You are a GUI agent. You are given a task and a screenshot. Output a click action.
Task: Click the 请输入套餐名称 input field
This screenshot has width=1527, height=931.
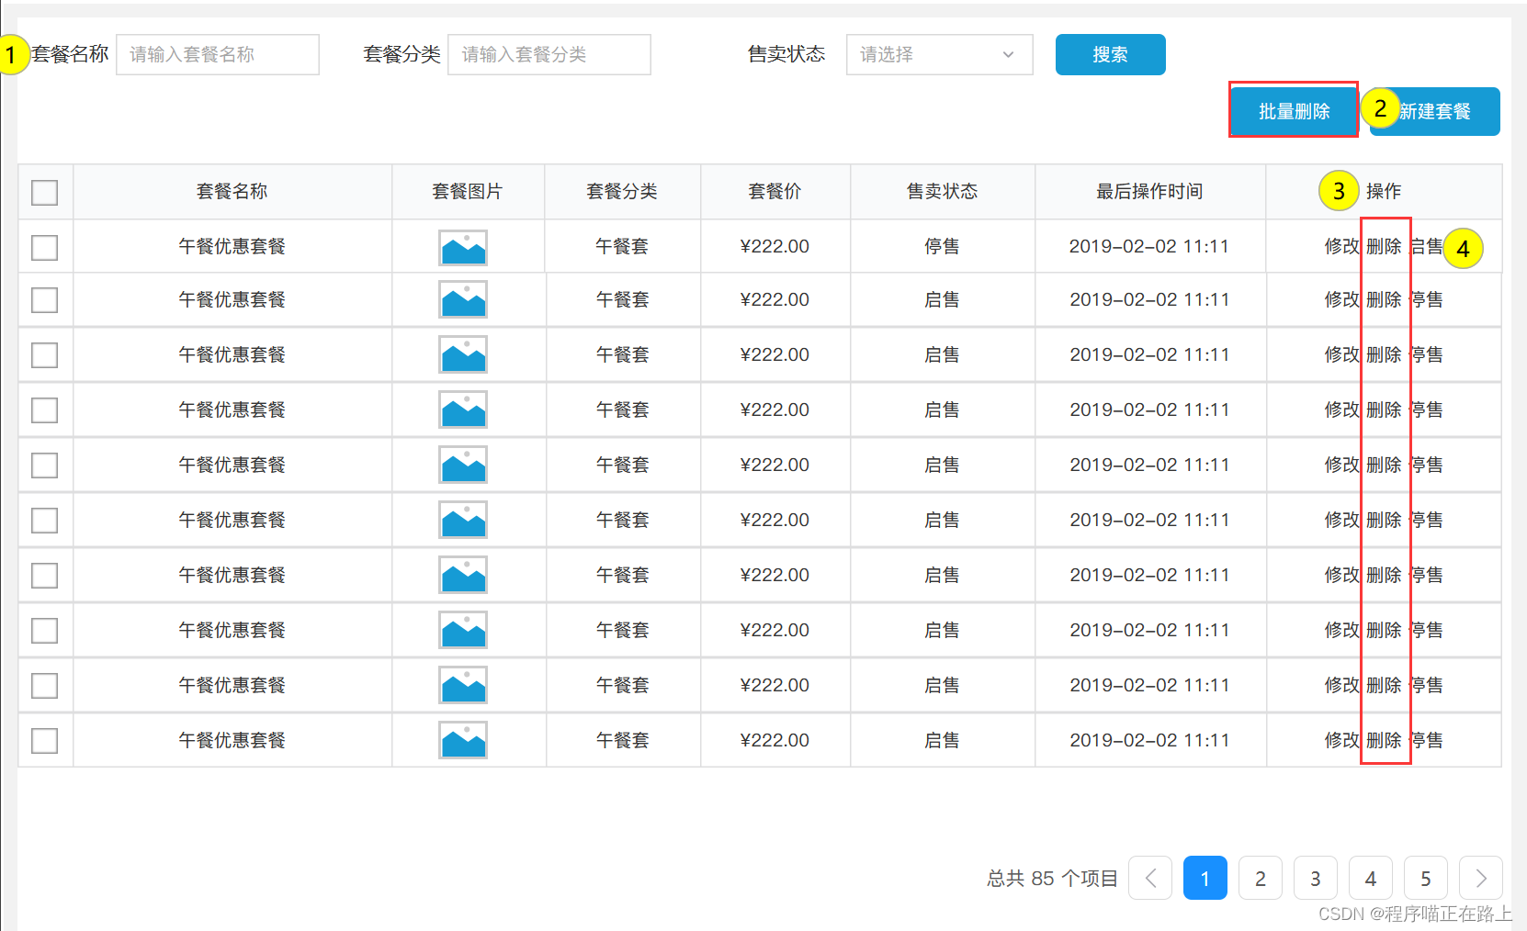tap(217, 54)
